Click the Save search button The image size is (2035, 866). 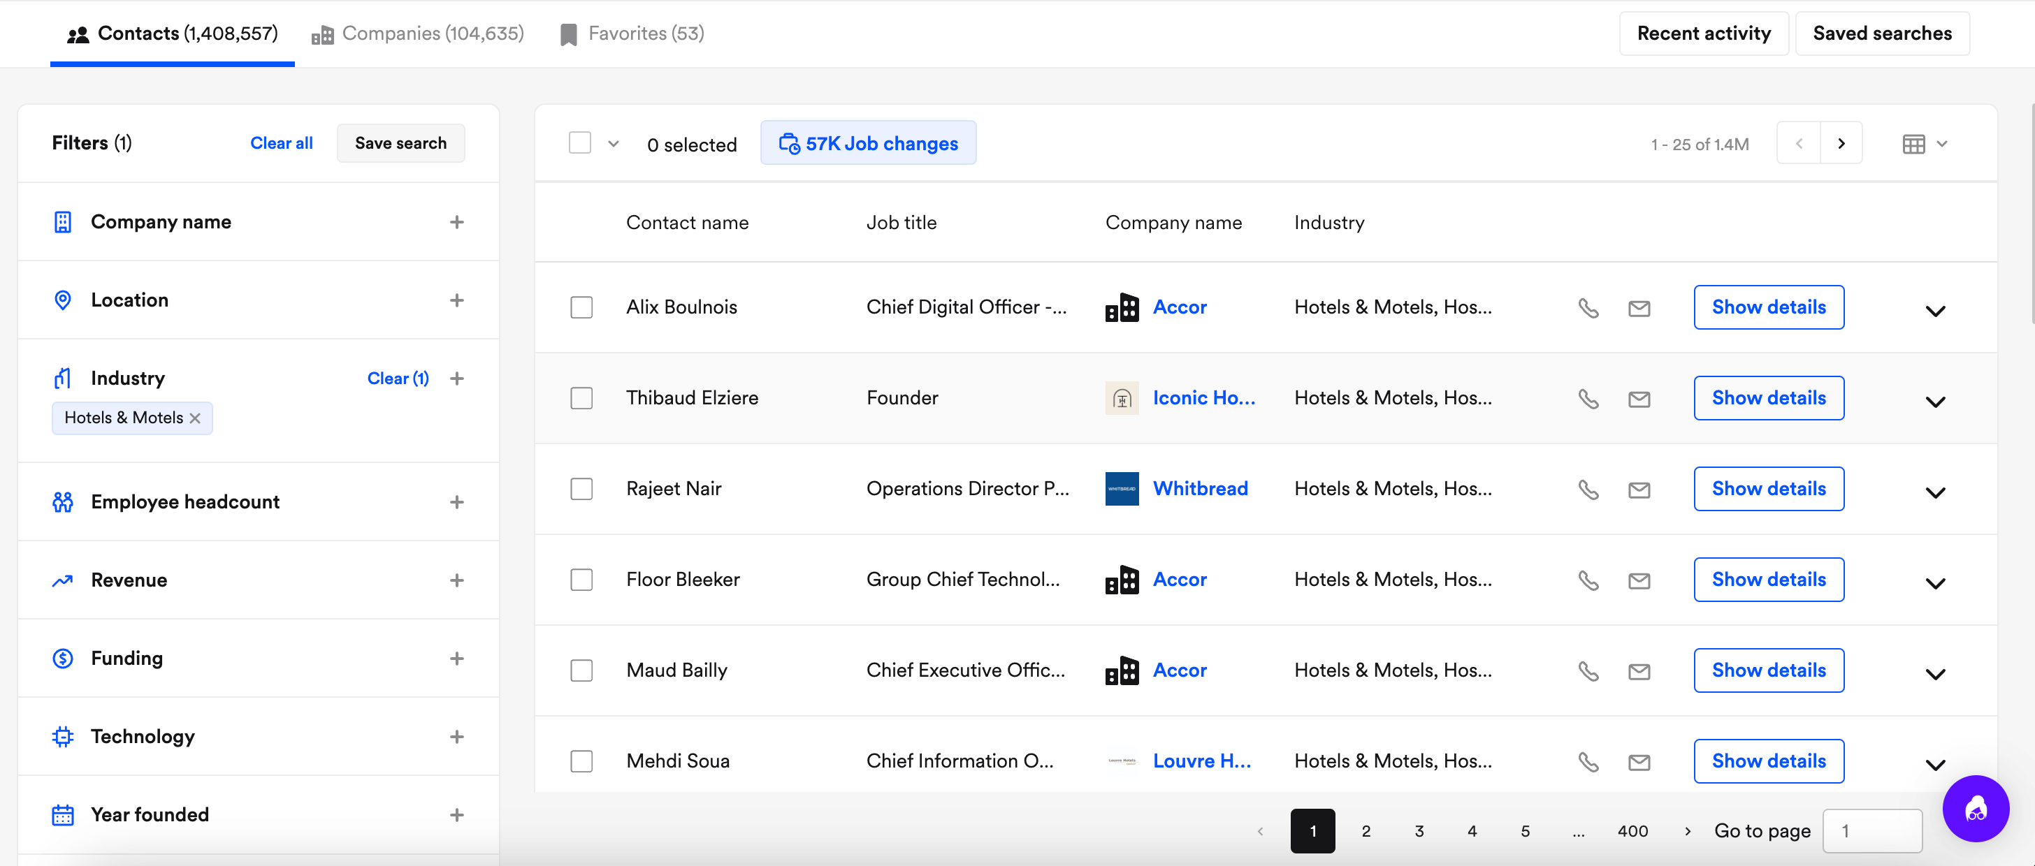[400, 143]
